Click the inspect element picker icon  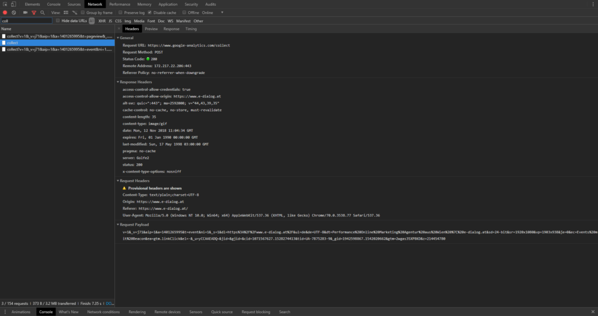[5, 4]
